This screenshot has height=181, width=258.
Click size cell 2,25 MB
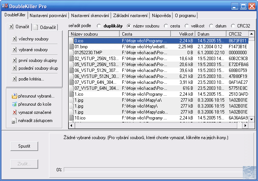point(186,47)
